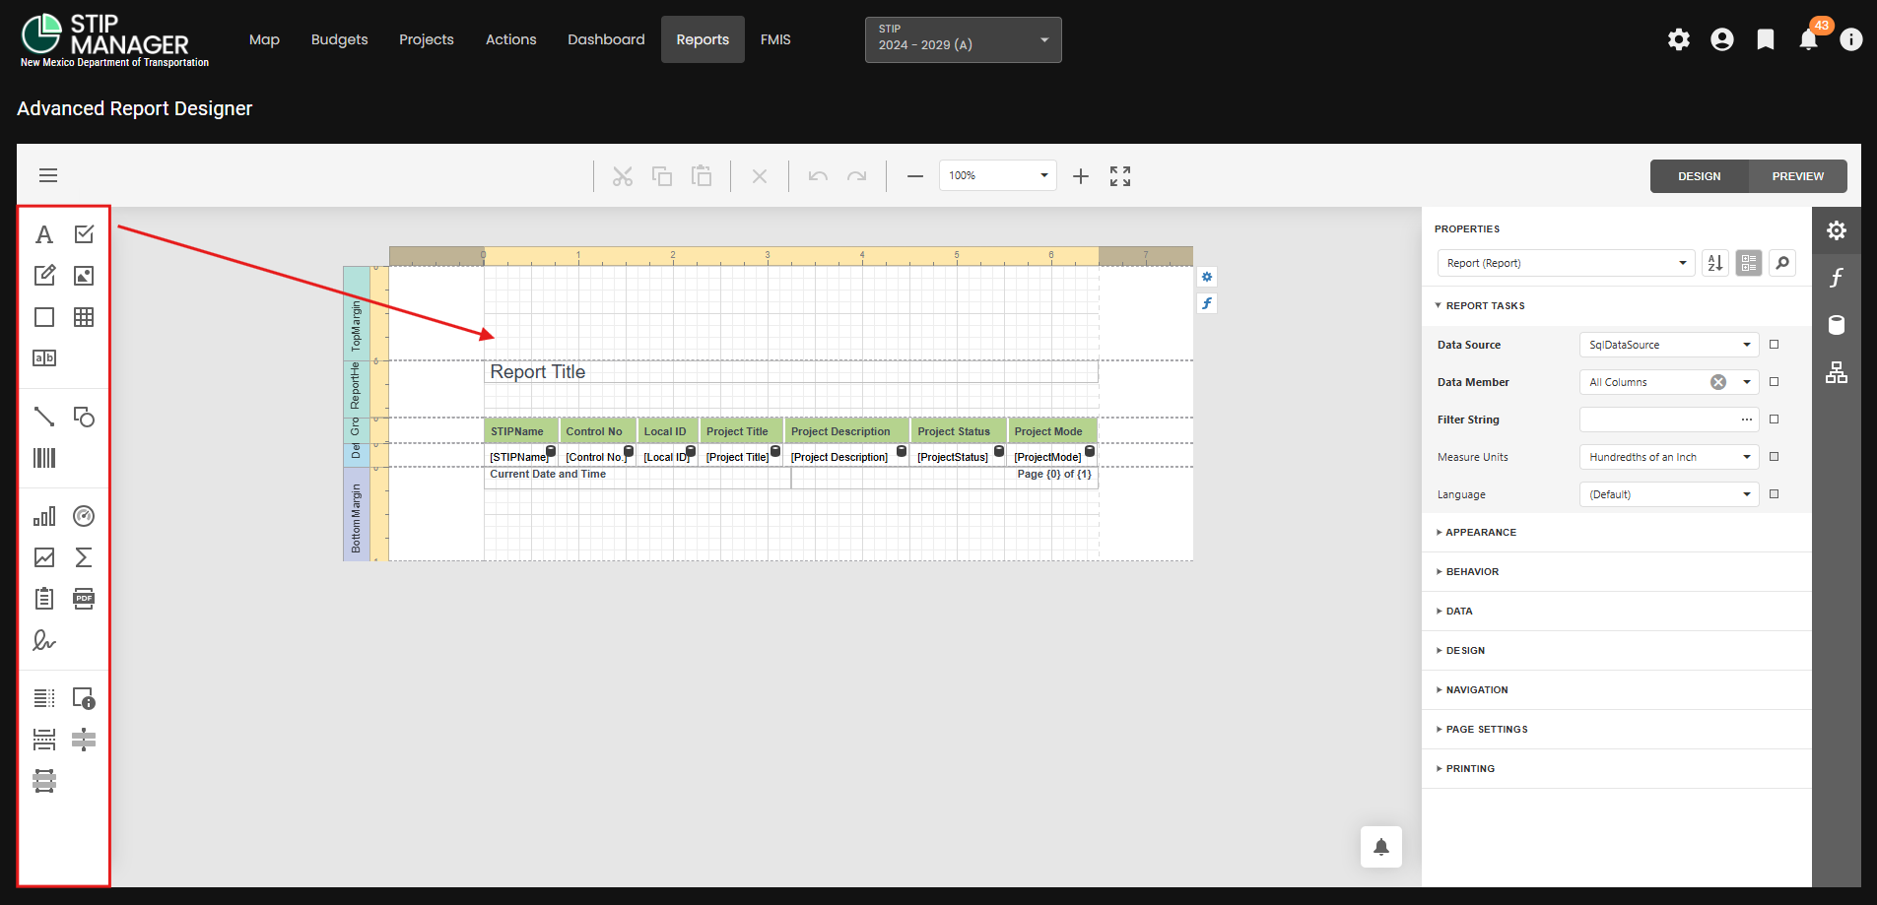Select the Sparkline tool
1877x905 pixels.
[44, 557]
